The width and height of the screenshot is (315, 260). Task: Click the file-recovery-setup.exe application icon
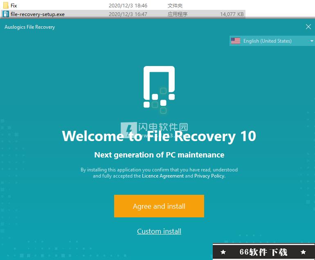point(6,14)
